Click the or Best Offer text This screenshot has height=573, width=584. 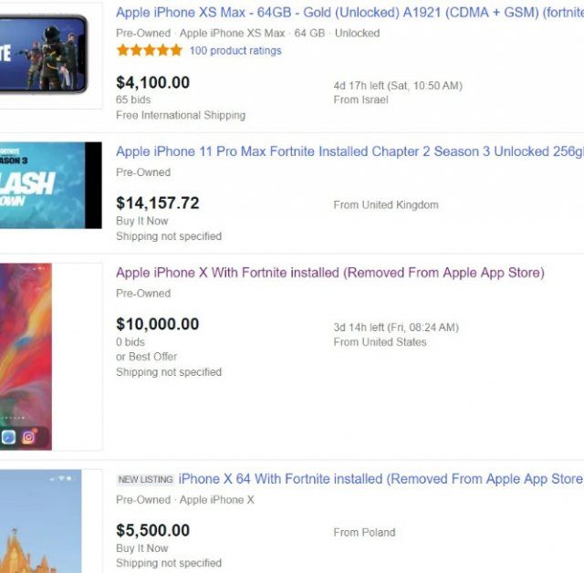146,357
